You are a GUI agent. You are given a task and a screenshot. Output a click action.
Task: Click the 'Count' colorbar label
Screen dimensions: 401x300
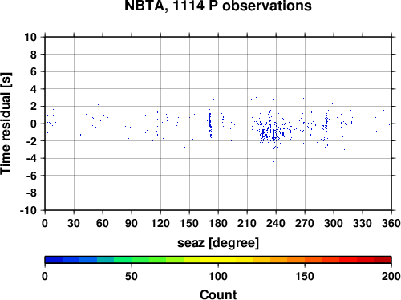pyautogui.click(x=218, y=294)
